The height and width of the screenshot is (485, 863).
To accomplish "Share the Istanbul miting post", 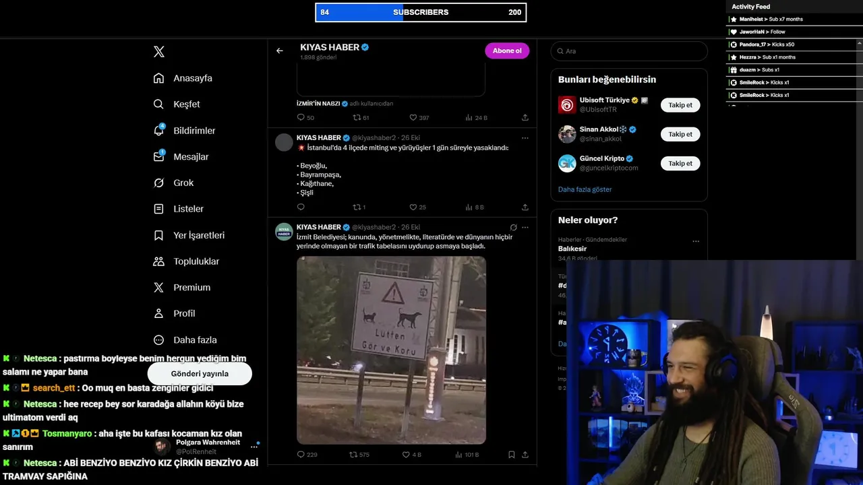I will (525, 207).
